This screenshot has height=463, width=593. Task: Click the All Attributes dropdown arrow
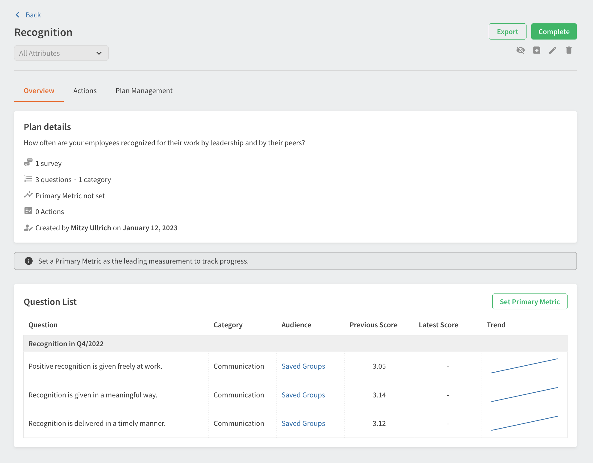pyautogui.click(x=99, y=53)
